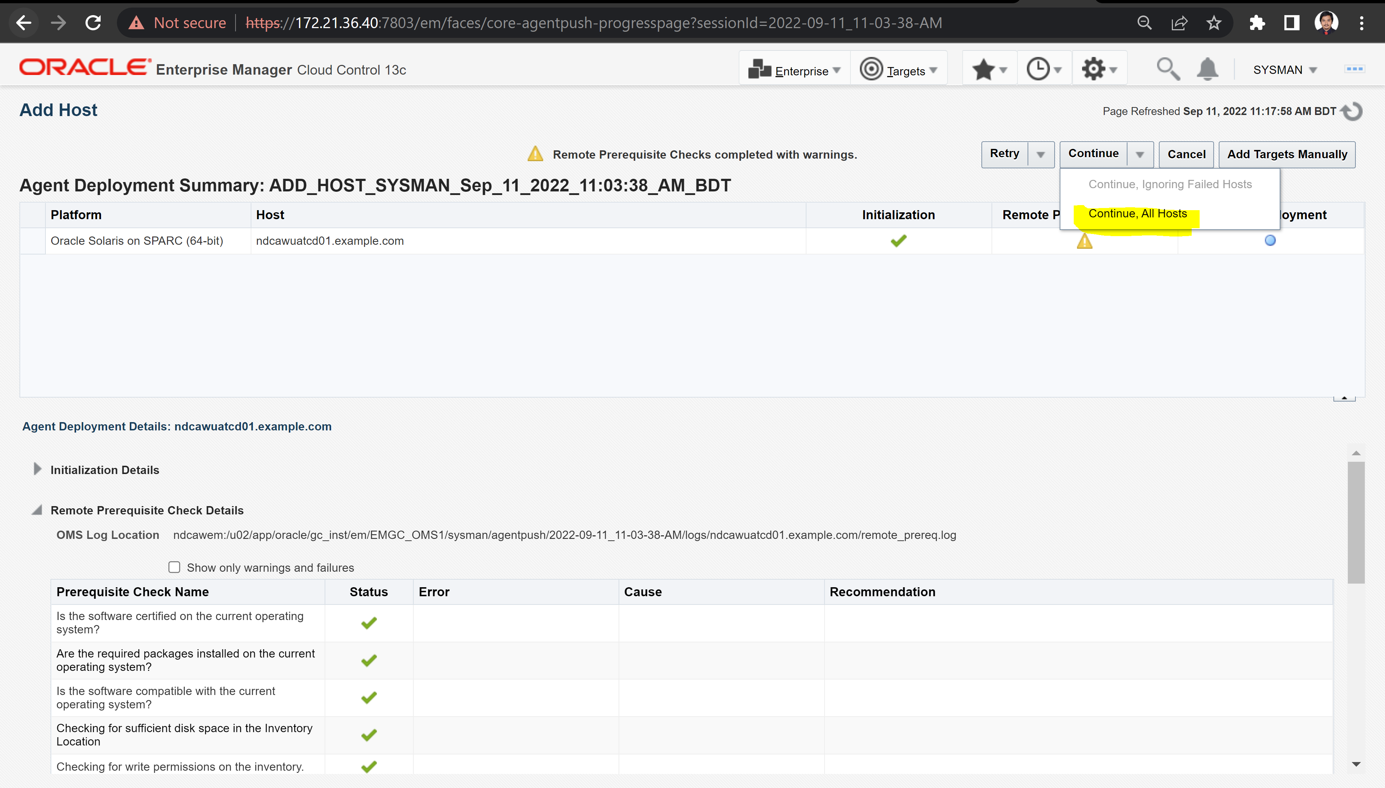
Task: Click the OMS Log Location path text
Action: point(564,535)
